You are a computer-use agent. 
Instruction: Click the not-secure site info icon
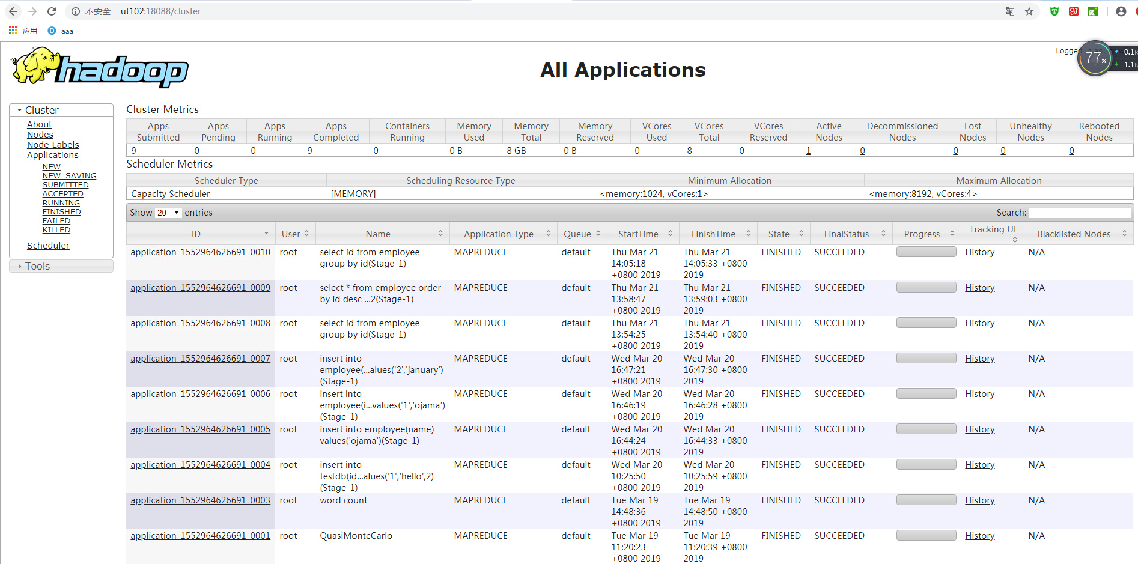(x=76, y=11)
